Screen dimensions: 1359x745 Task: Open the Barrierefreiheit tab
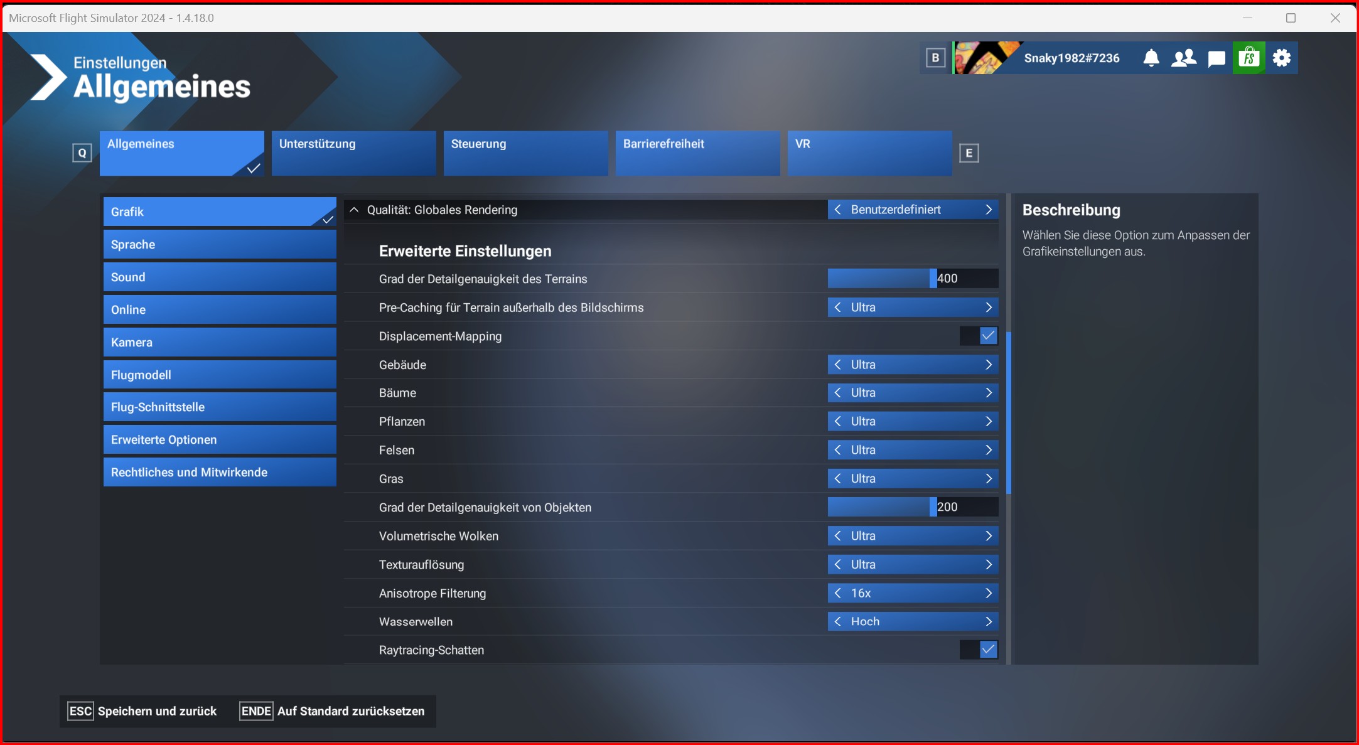[697, 153]
